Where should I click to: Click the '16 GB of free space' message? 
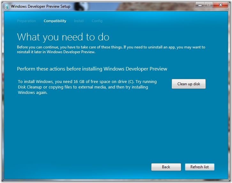coord(87,87)
